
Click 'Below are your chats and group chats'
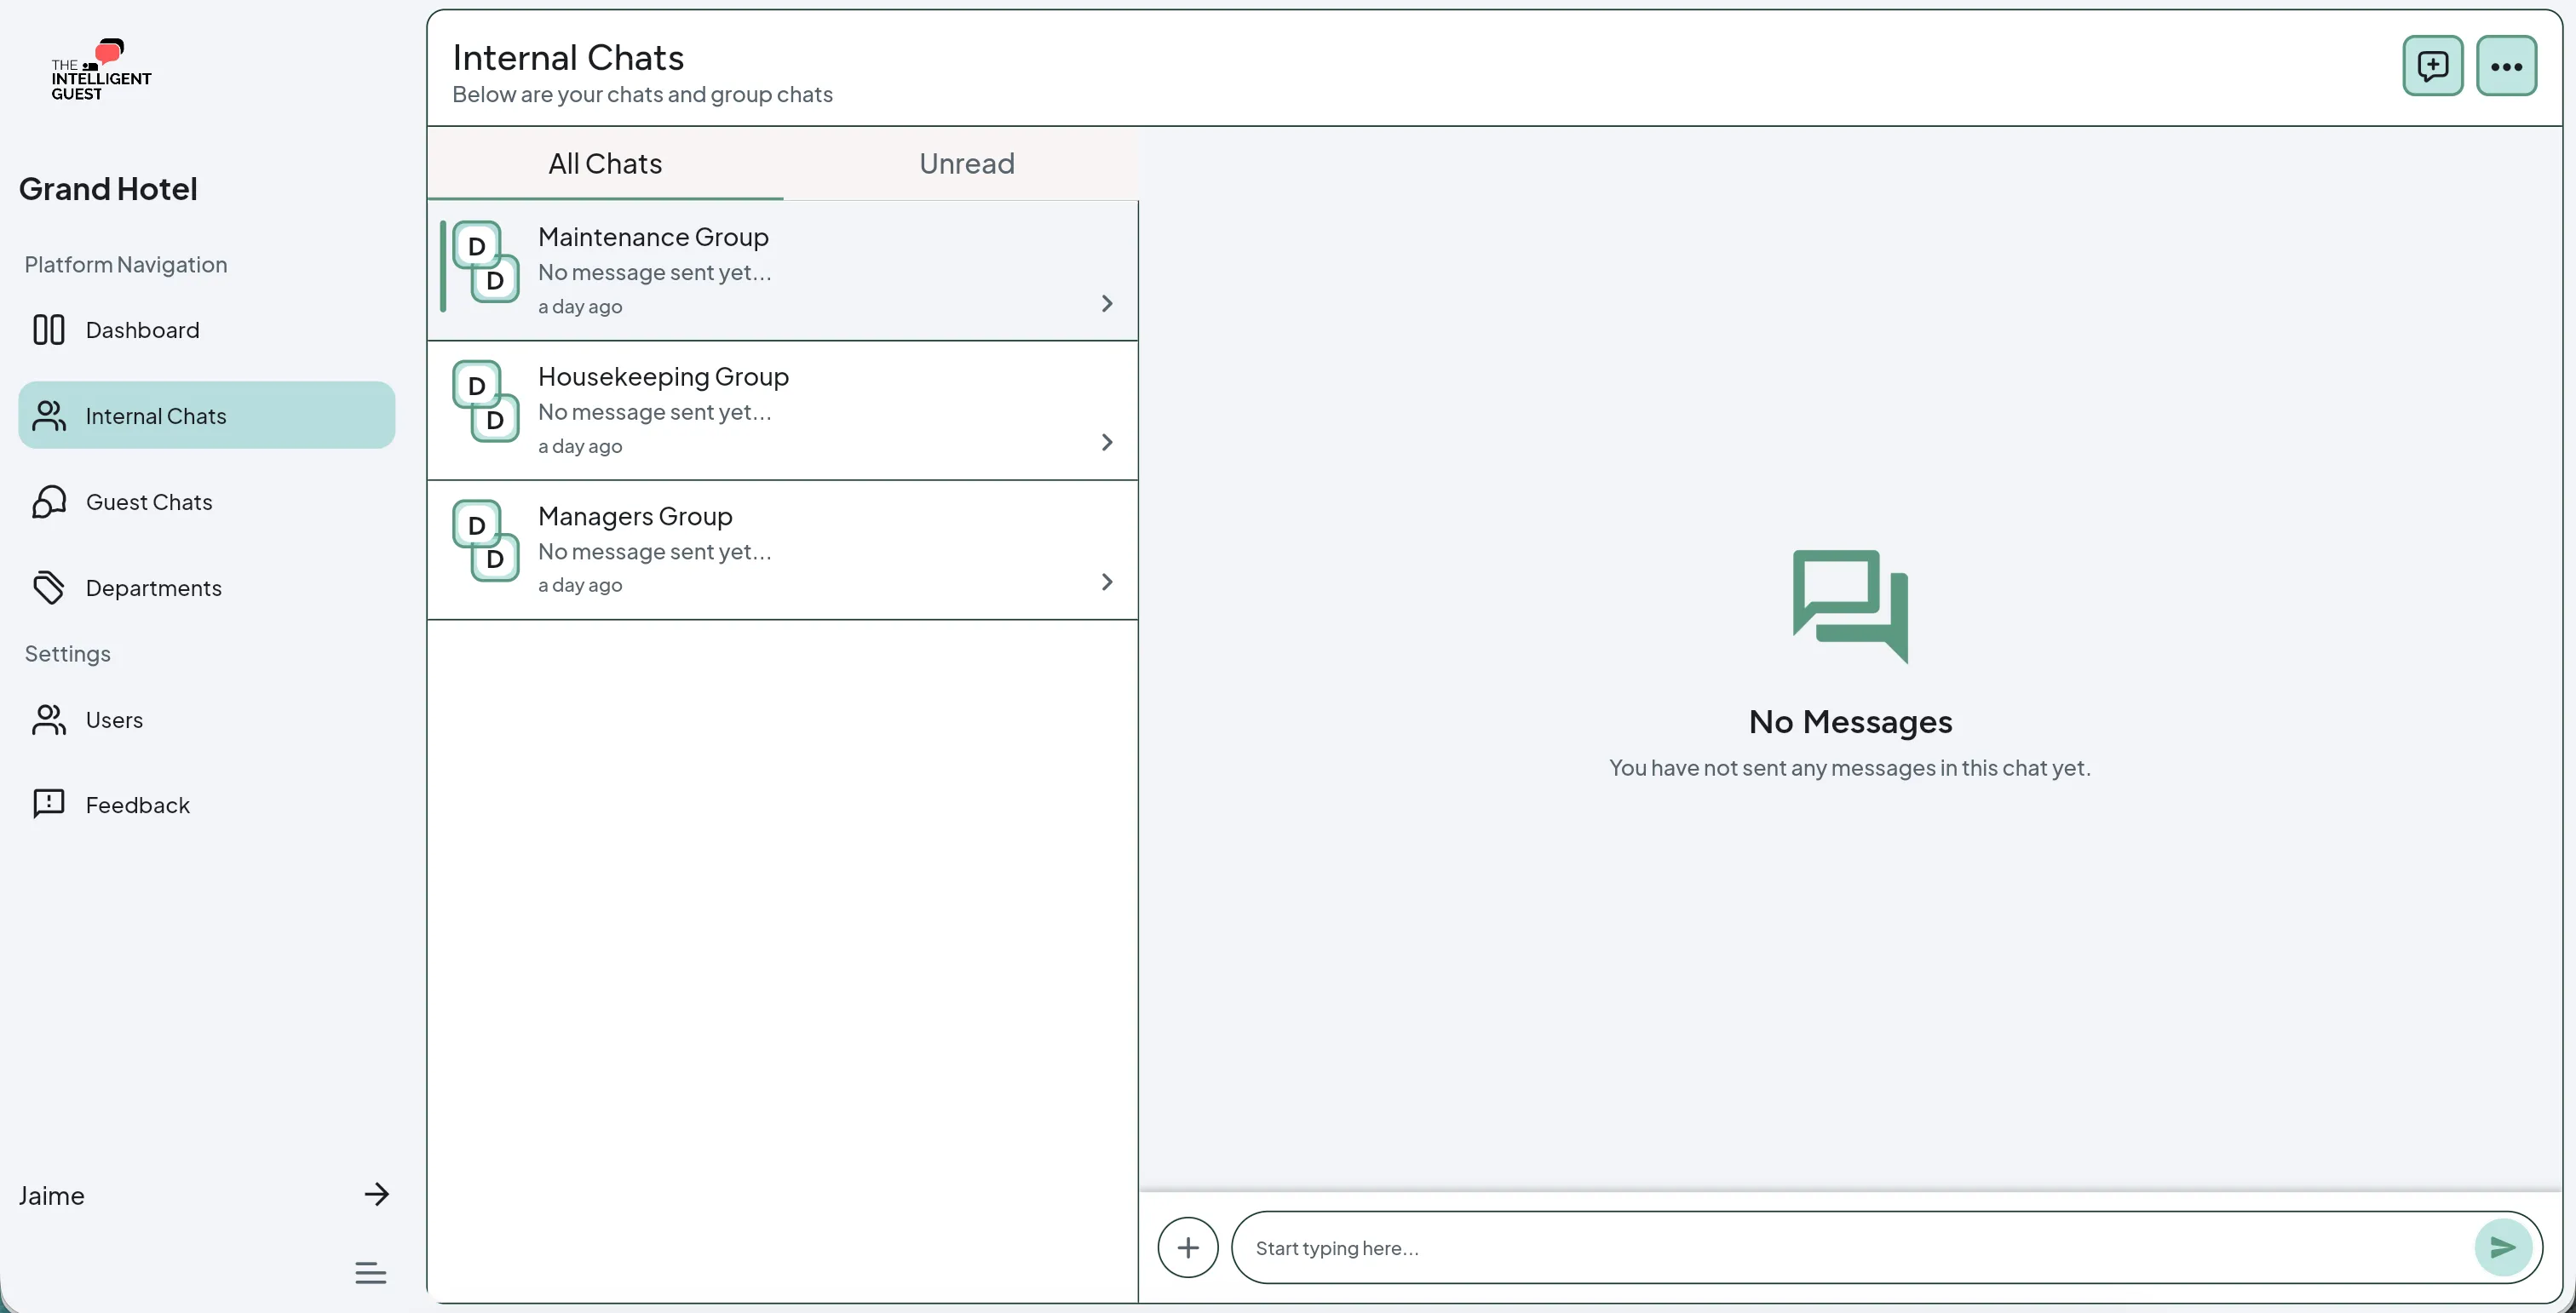642,94
